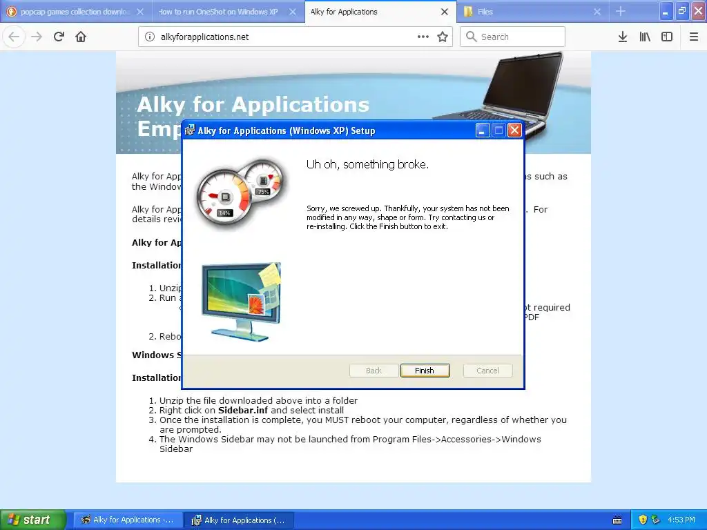Open the Firefox hamburger menu
This screenshot has height=530, width=707.
click(694, 37)
